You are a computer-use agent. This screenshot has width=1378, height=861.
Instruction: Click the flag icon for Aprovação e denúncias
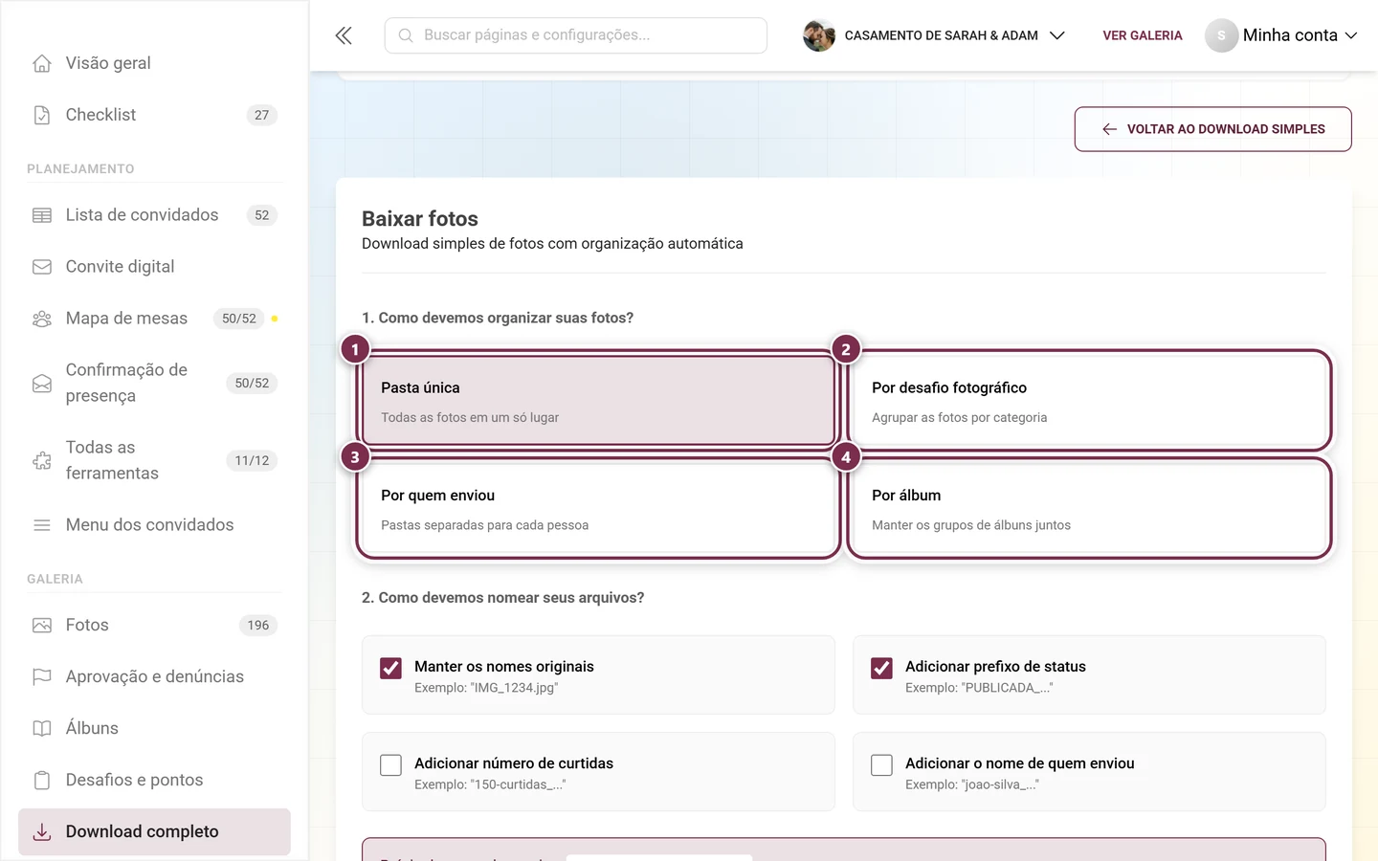[x=42, y=676]
